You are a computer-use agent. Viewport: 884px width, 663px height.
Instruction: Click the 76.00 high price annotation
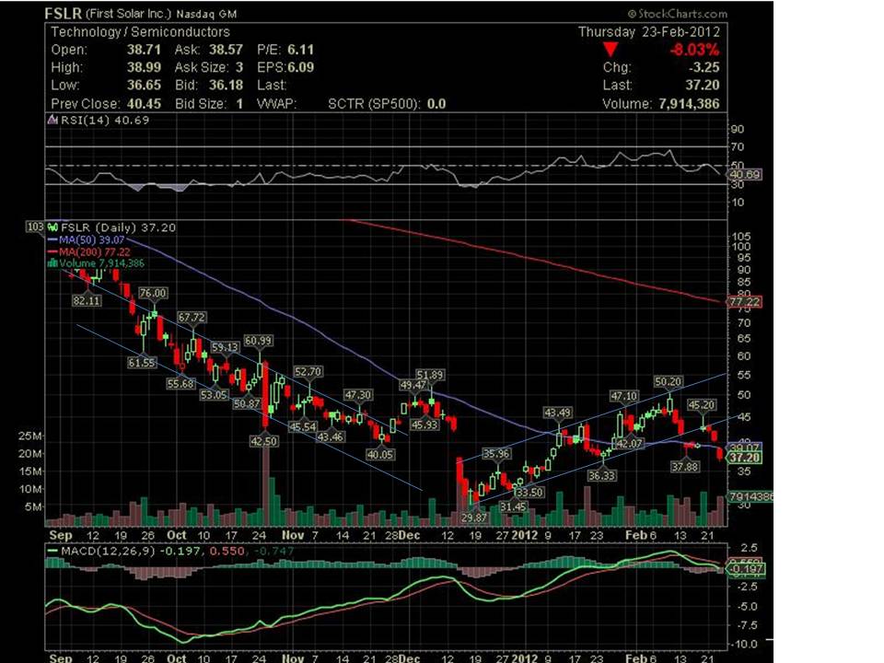[153, 293]
